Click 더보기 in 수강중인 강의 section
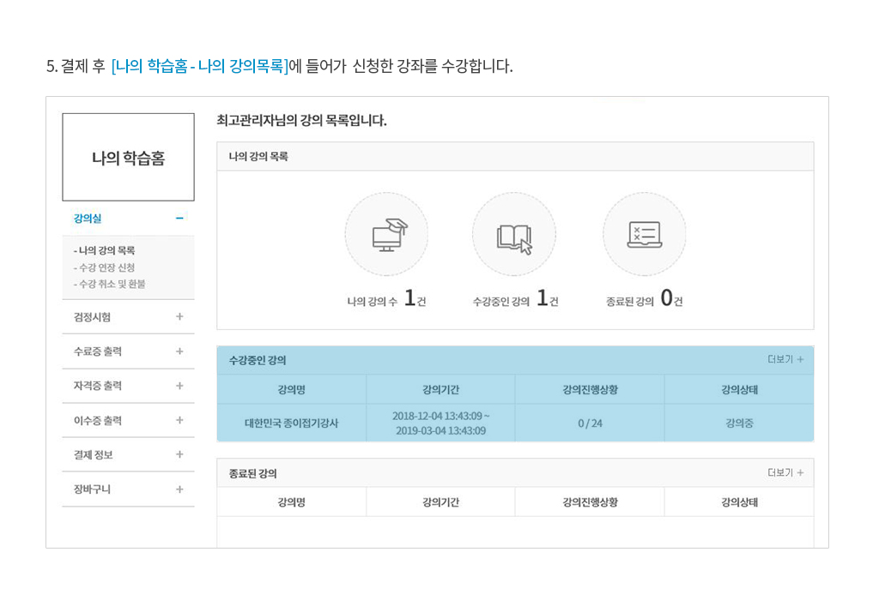Viewport: 879px width, 600px height. 785,360
